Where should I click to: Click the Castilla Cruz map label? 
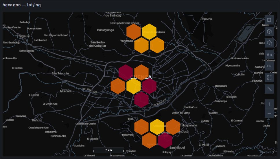point(191,107)
